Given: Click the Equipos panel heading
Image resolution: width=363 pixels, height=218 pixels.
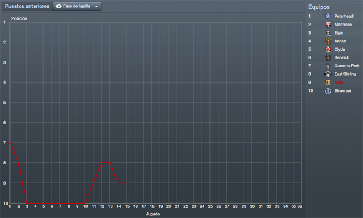Looking at the screenshot, I should click(319, 7).
